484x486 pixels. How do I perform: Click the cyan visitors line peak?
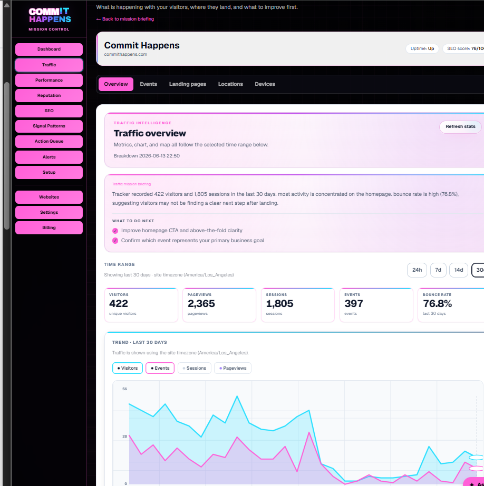pyautogui.click(x=237, y=396)
